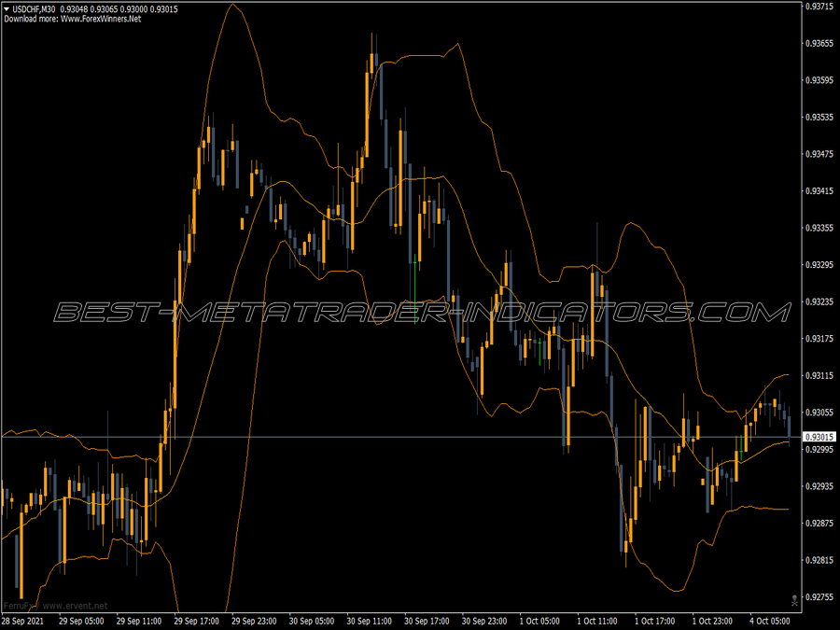Click the 0.92935 price scale label

(x=819, y=486)
